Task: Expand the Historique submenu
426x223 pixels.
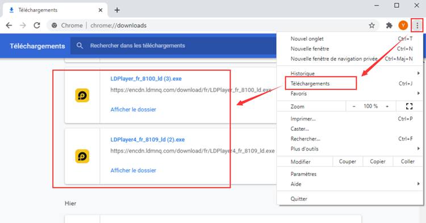Action: pyautogui.click(x=350, y=74)
